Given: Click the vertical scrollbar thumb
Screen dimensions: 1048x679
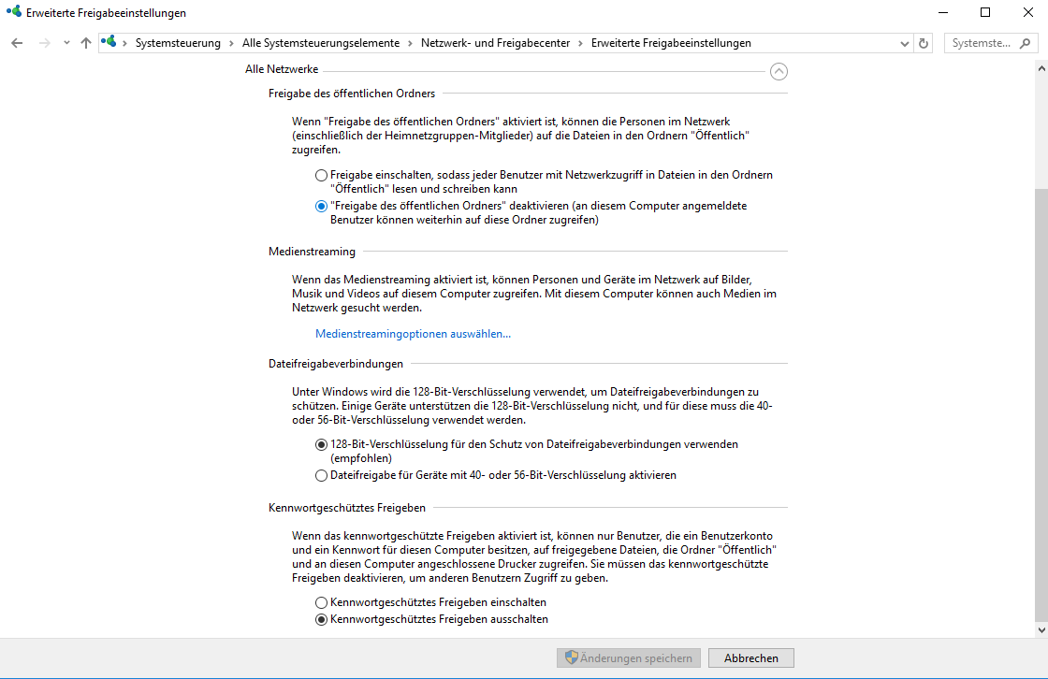Looking at the screenshot, I should [1041, 402].
